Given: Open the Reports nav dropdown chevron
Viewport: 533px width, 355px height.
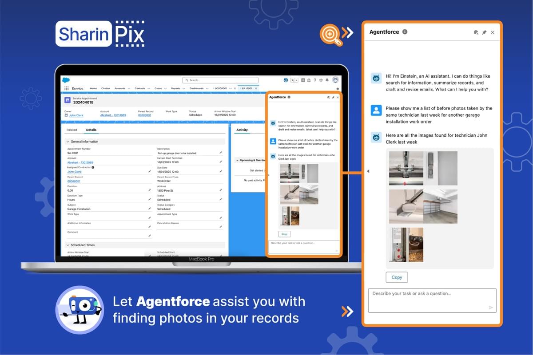Looking at the screenshot, I should (184, 88).
